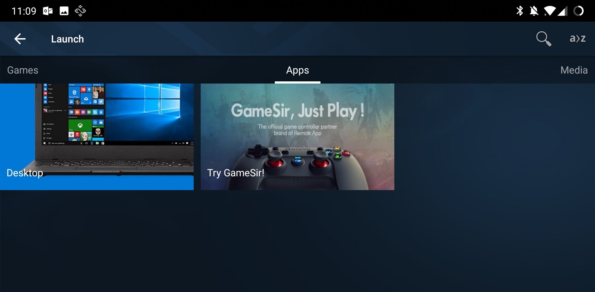The image size is (595, 292).
Task: Enable Bluetooth connection toggle
Action: pyautogui.click(x=521, y=10)
